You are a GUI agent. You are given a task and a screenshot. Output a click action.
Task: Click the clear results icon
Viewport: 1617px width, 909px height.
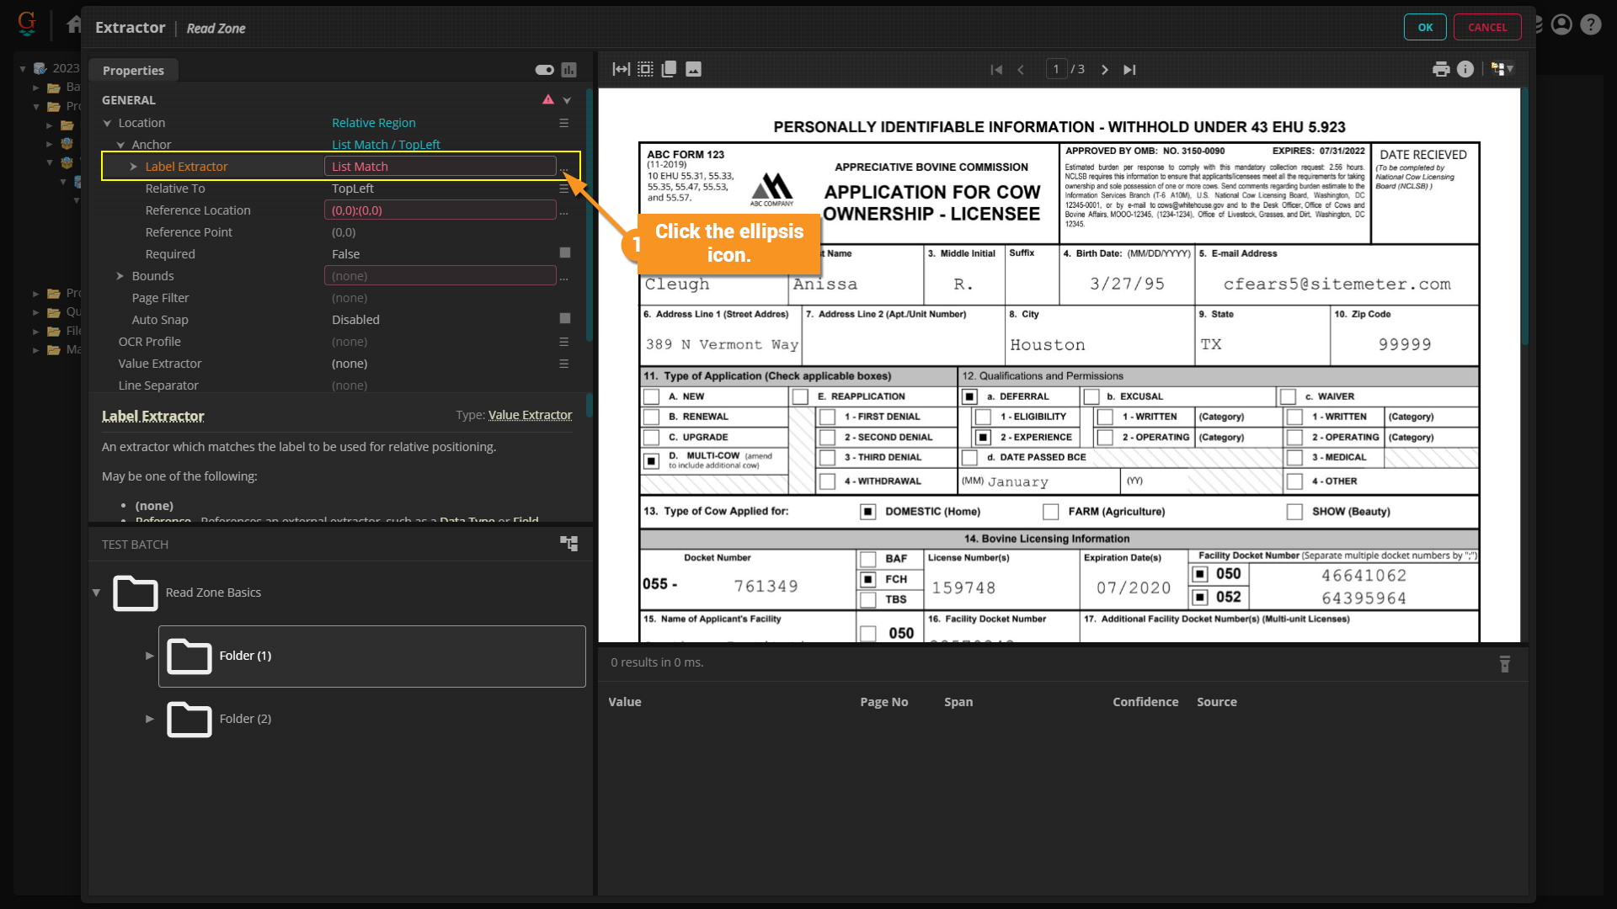pos(1505,664)
